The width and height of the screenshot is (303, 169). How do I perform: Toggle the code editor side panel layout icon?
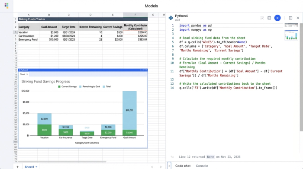tap(290, 18)
